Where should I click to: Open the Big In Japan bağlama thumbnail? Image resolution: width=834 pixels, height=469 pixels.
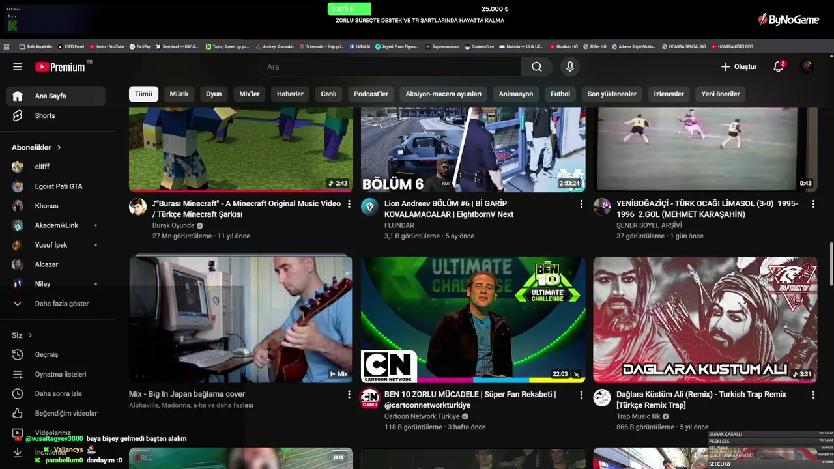click(241, 319)
